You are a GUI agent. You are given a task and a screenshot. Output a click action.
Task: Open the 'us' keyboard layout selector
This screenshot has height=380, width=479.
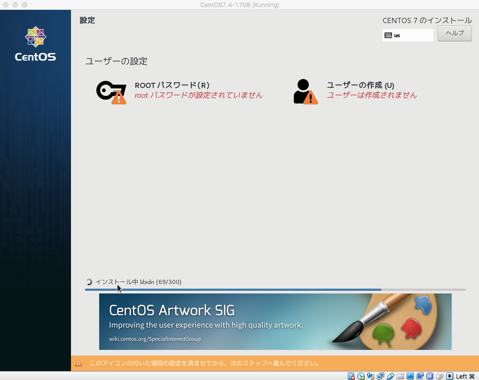tap(407, 35)
